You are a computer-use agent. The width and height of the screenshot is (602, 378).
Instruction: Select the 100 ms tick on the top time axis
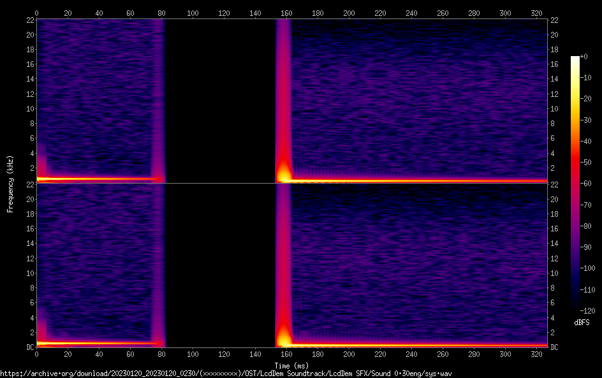(x=193, y=13)
